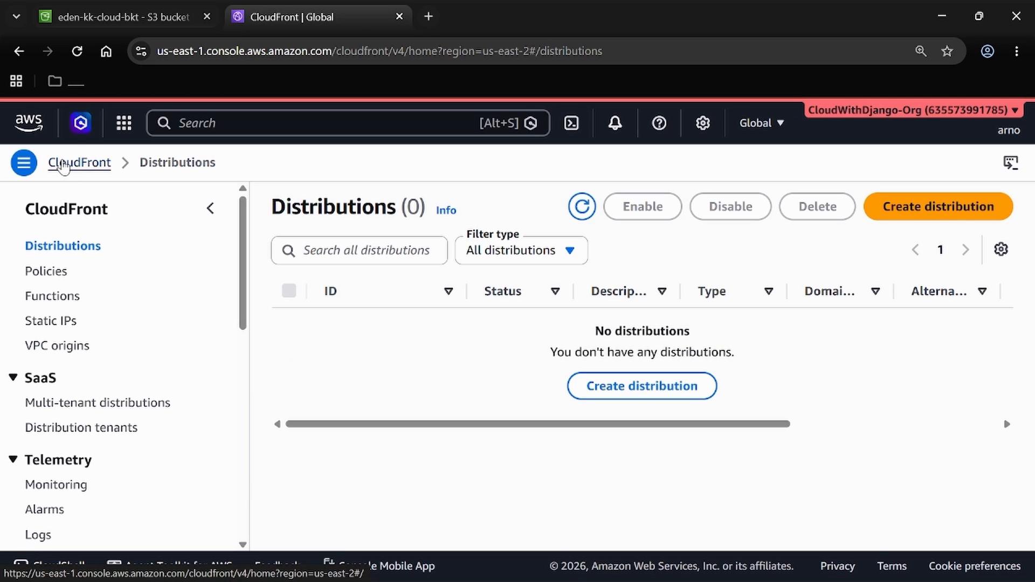This screenshot has width=1035, height=582.
Task: Open the help question mark menu
Action: [x=659, y=123]
